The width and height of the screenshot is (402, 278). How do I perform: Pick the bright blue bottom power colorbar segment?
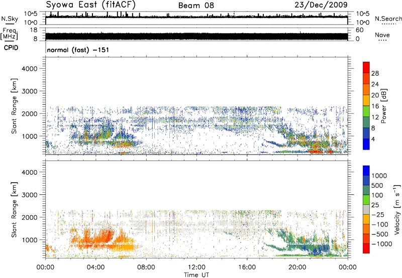point(366,144)
